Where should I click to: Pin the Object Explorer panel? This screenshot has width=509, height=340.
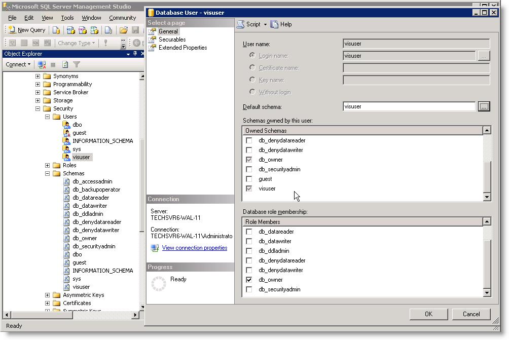tap(135, 54)
